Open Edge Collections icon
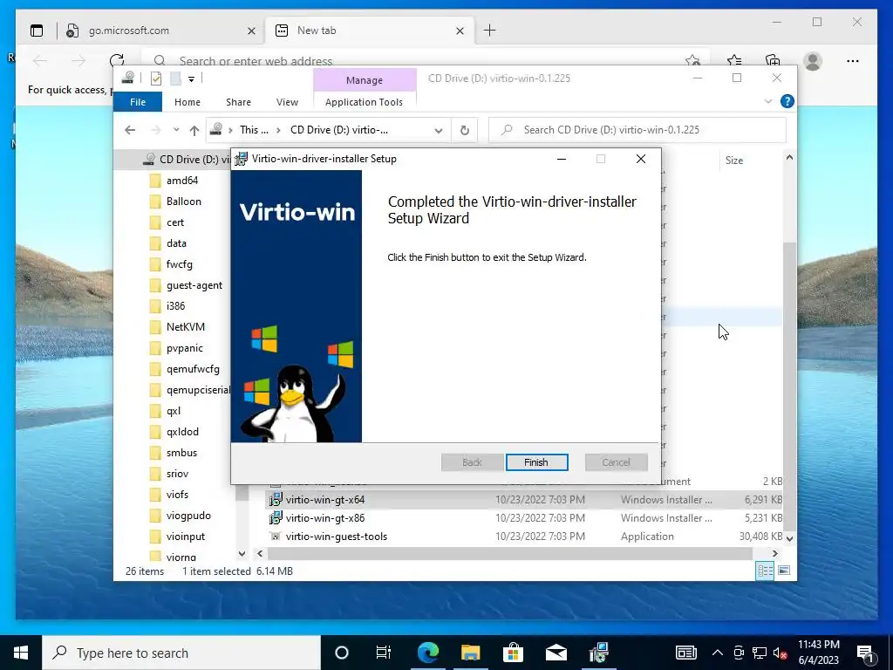Image resolution: width=893 pixels, height=670 pixels. tap(773, 60)
